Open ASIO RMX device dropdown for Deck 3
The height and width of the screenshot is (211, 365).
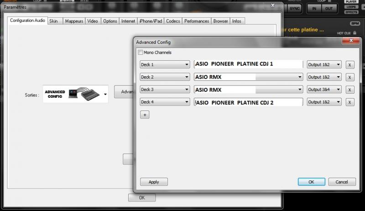pyautogui.click(x=248, y=90)
